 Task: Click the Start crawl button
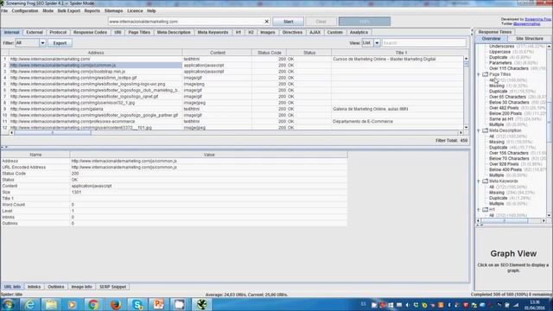288,22
